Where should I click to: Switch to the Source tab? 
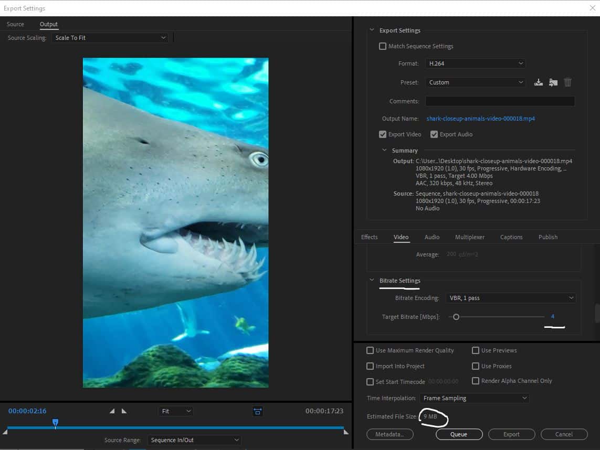click(x=15, y=24)
